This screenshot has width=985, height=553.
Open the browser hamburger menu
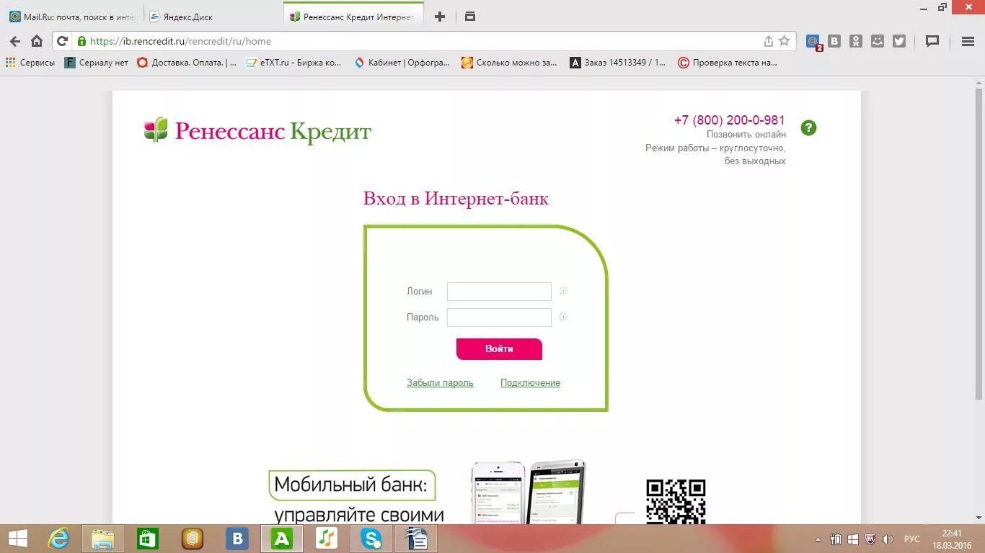(x=968, y=41)
